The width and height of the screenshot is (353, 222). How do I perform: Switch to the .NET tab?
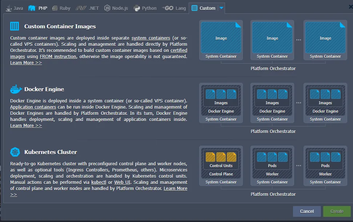point(87,8)
